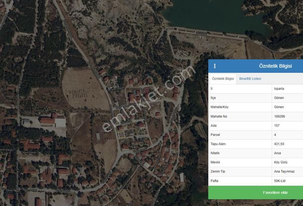303x206 pixels.
Task: Select the Pafta value 50K-Lld
Action: point(280,181)
